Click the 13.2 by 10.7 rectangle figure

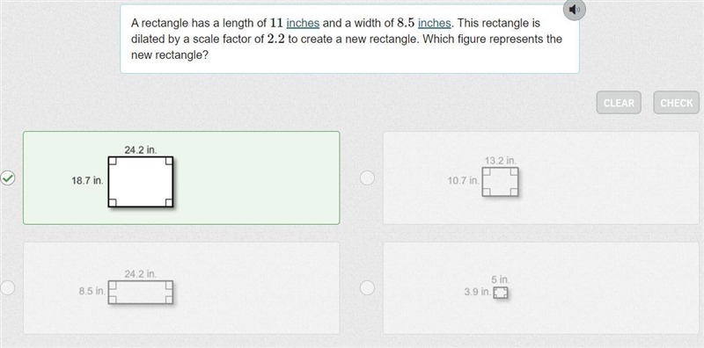click(500, 182)
